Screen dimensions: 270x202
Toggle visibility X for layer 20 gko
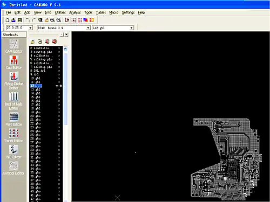(x=59, y=116)
